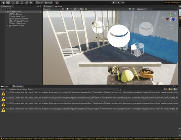Toggle hidden objects visibility count
The width and height of the screenshot is (181, 140).
pyautogui.click(x=81, y=9)
